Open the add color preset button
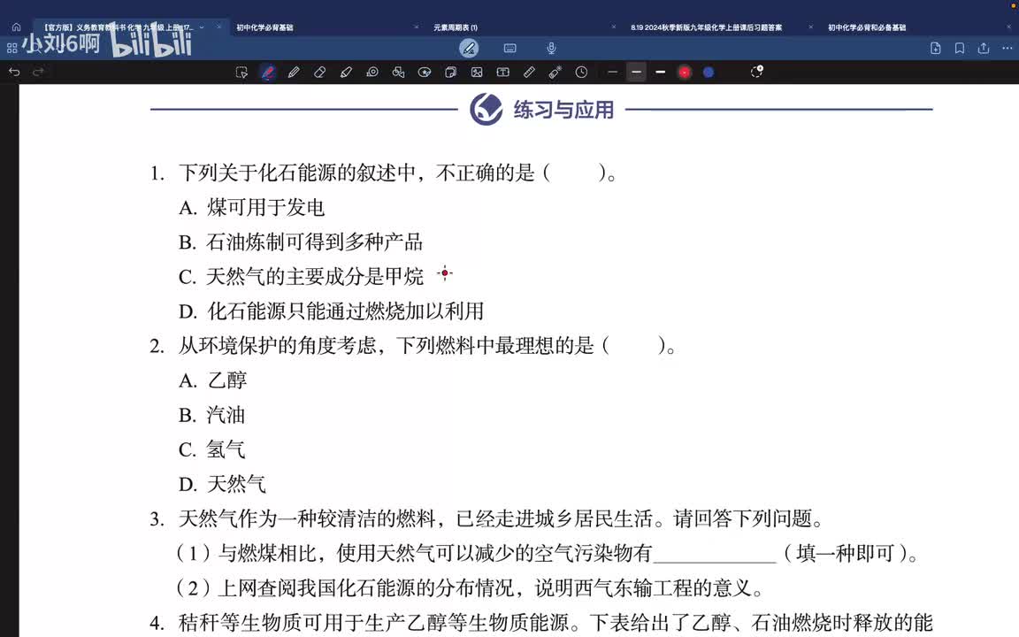The height and width of the screenshot is (637, 1019). click(757, 72)
